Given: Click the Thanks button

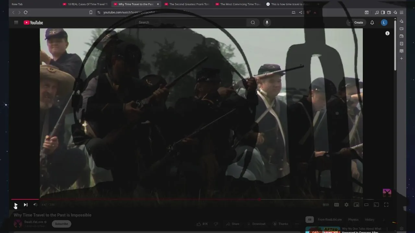Looking at the screenshot, I should pos(280,224).
